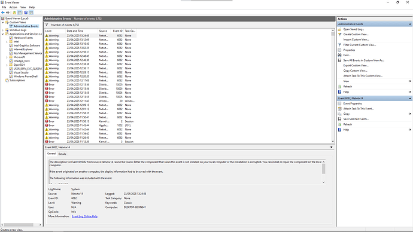
Task: Click the Back arrow in toolbar
Action: point(3,13)
